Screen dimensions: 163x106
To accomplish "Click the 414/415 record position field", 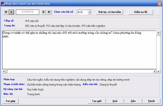I will tap(27, 12).
